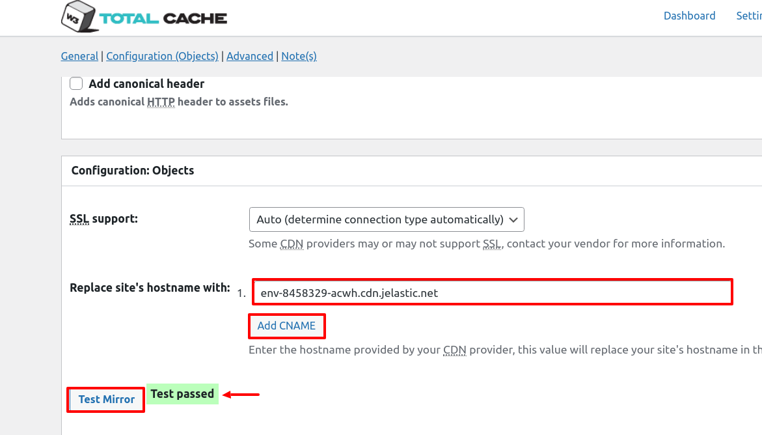Click the TOTAL CACHE logo text
762x435 pixels.
(x=163, y=18)
